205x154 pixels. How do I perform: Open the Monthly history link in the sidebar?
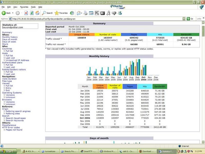10,37
